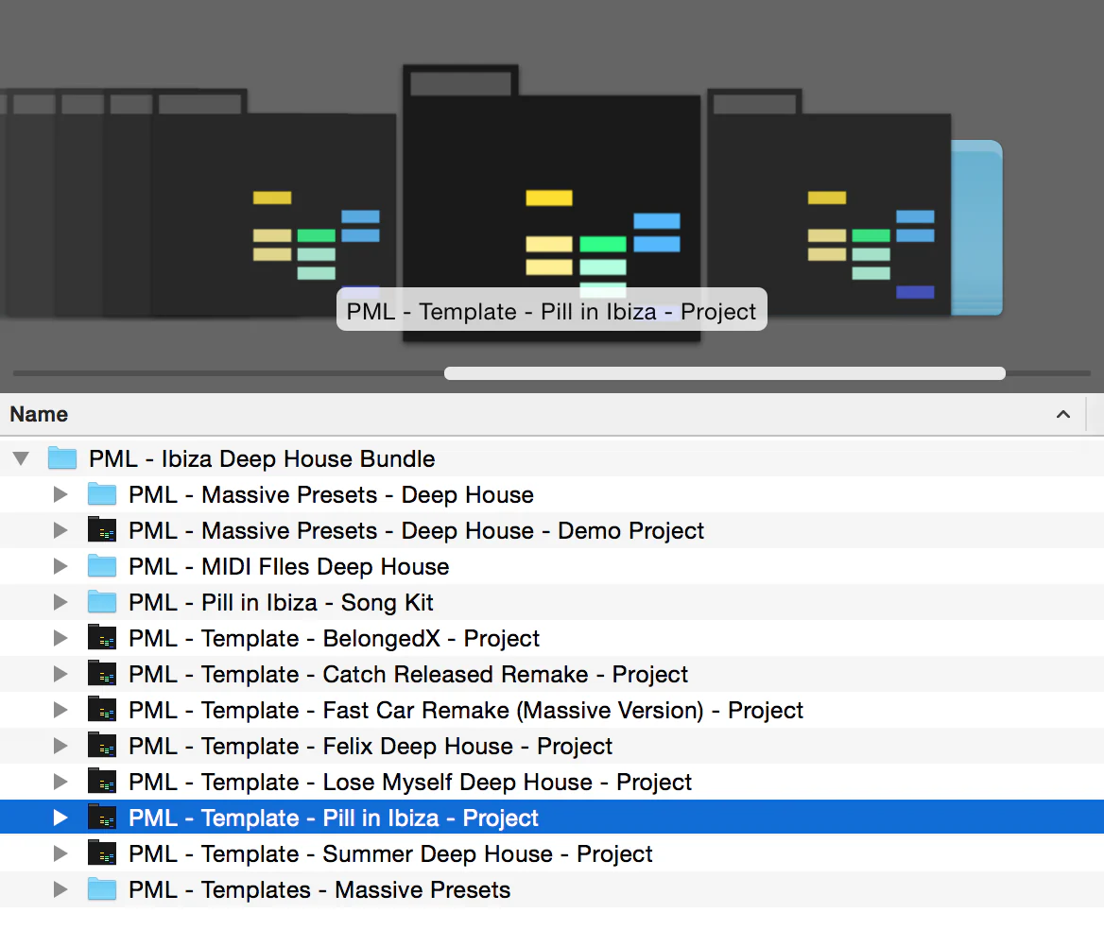The width and height of the screenshot is (1104, 930).
Task: Click the Fast Car Remake project icon
Action: pos(102,710)
